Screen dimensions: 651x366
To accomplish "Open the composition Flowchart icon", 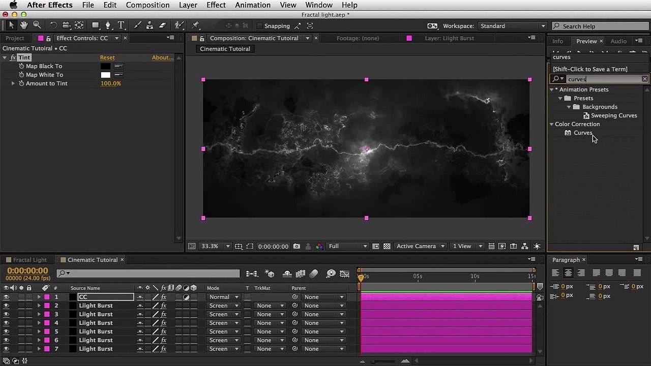I will 525,247.
